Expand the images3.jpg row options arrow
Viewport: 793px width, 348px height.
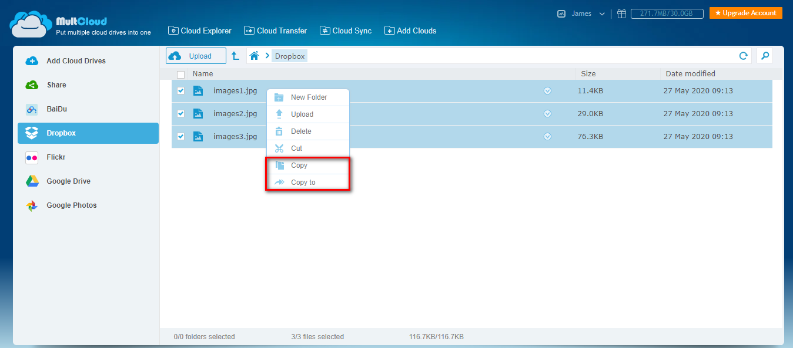547,137
